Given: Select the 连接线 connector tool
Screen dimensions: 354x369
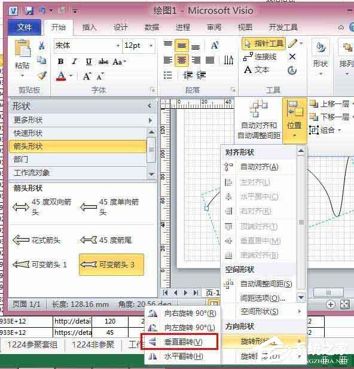Looking at the screenshot, I should click(x=260, y=57).
